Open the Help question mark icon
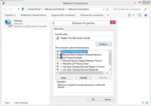The height and width of the screenshot is (106, 151). pos(146,15)
